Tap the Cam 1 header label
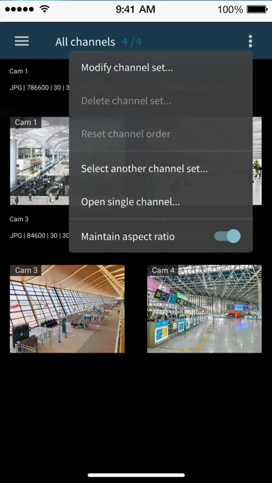Viewport: 272px width, 483px height. pos(19,71)
